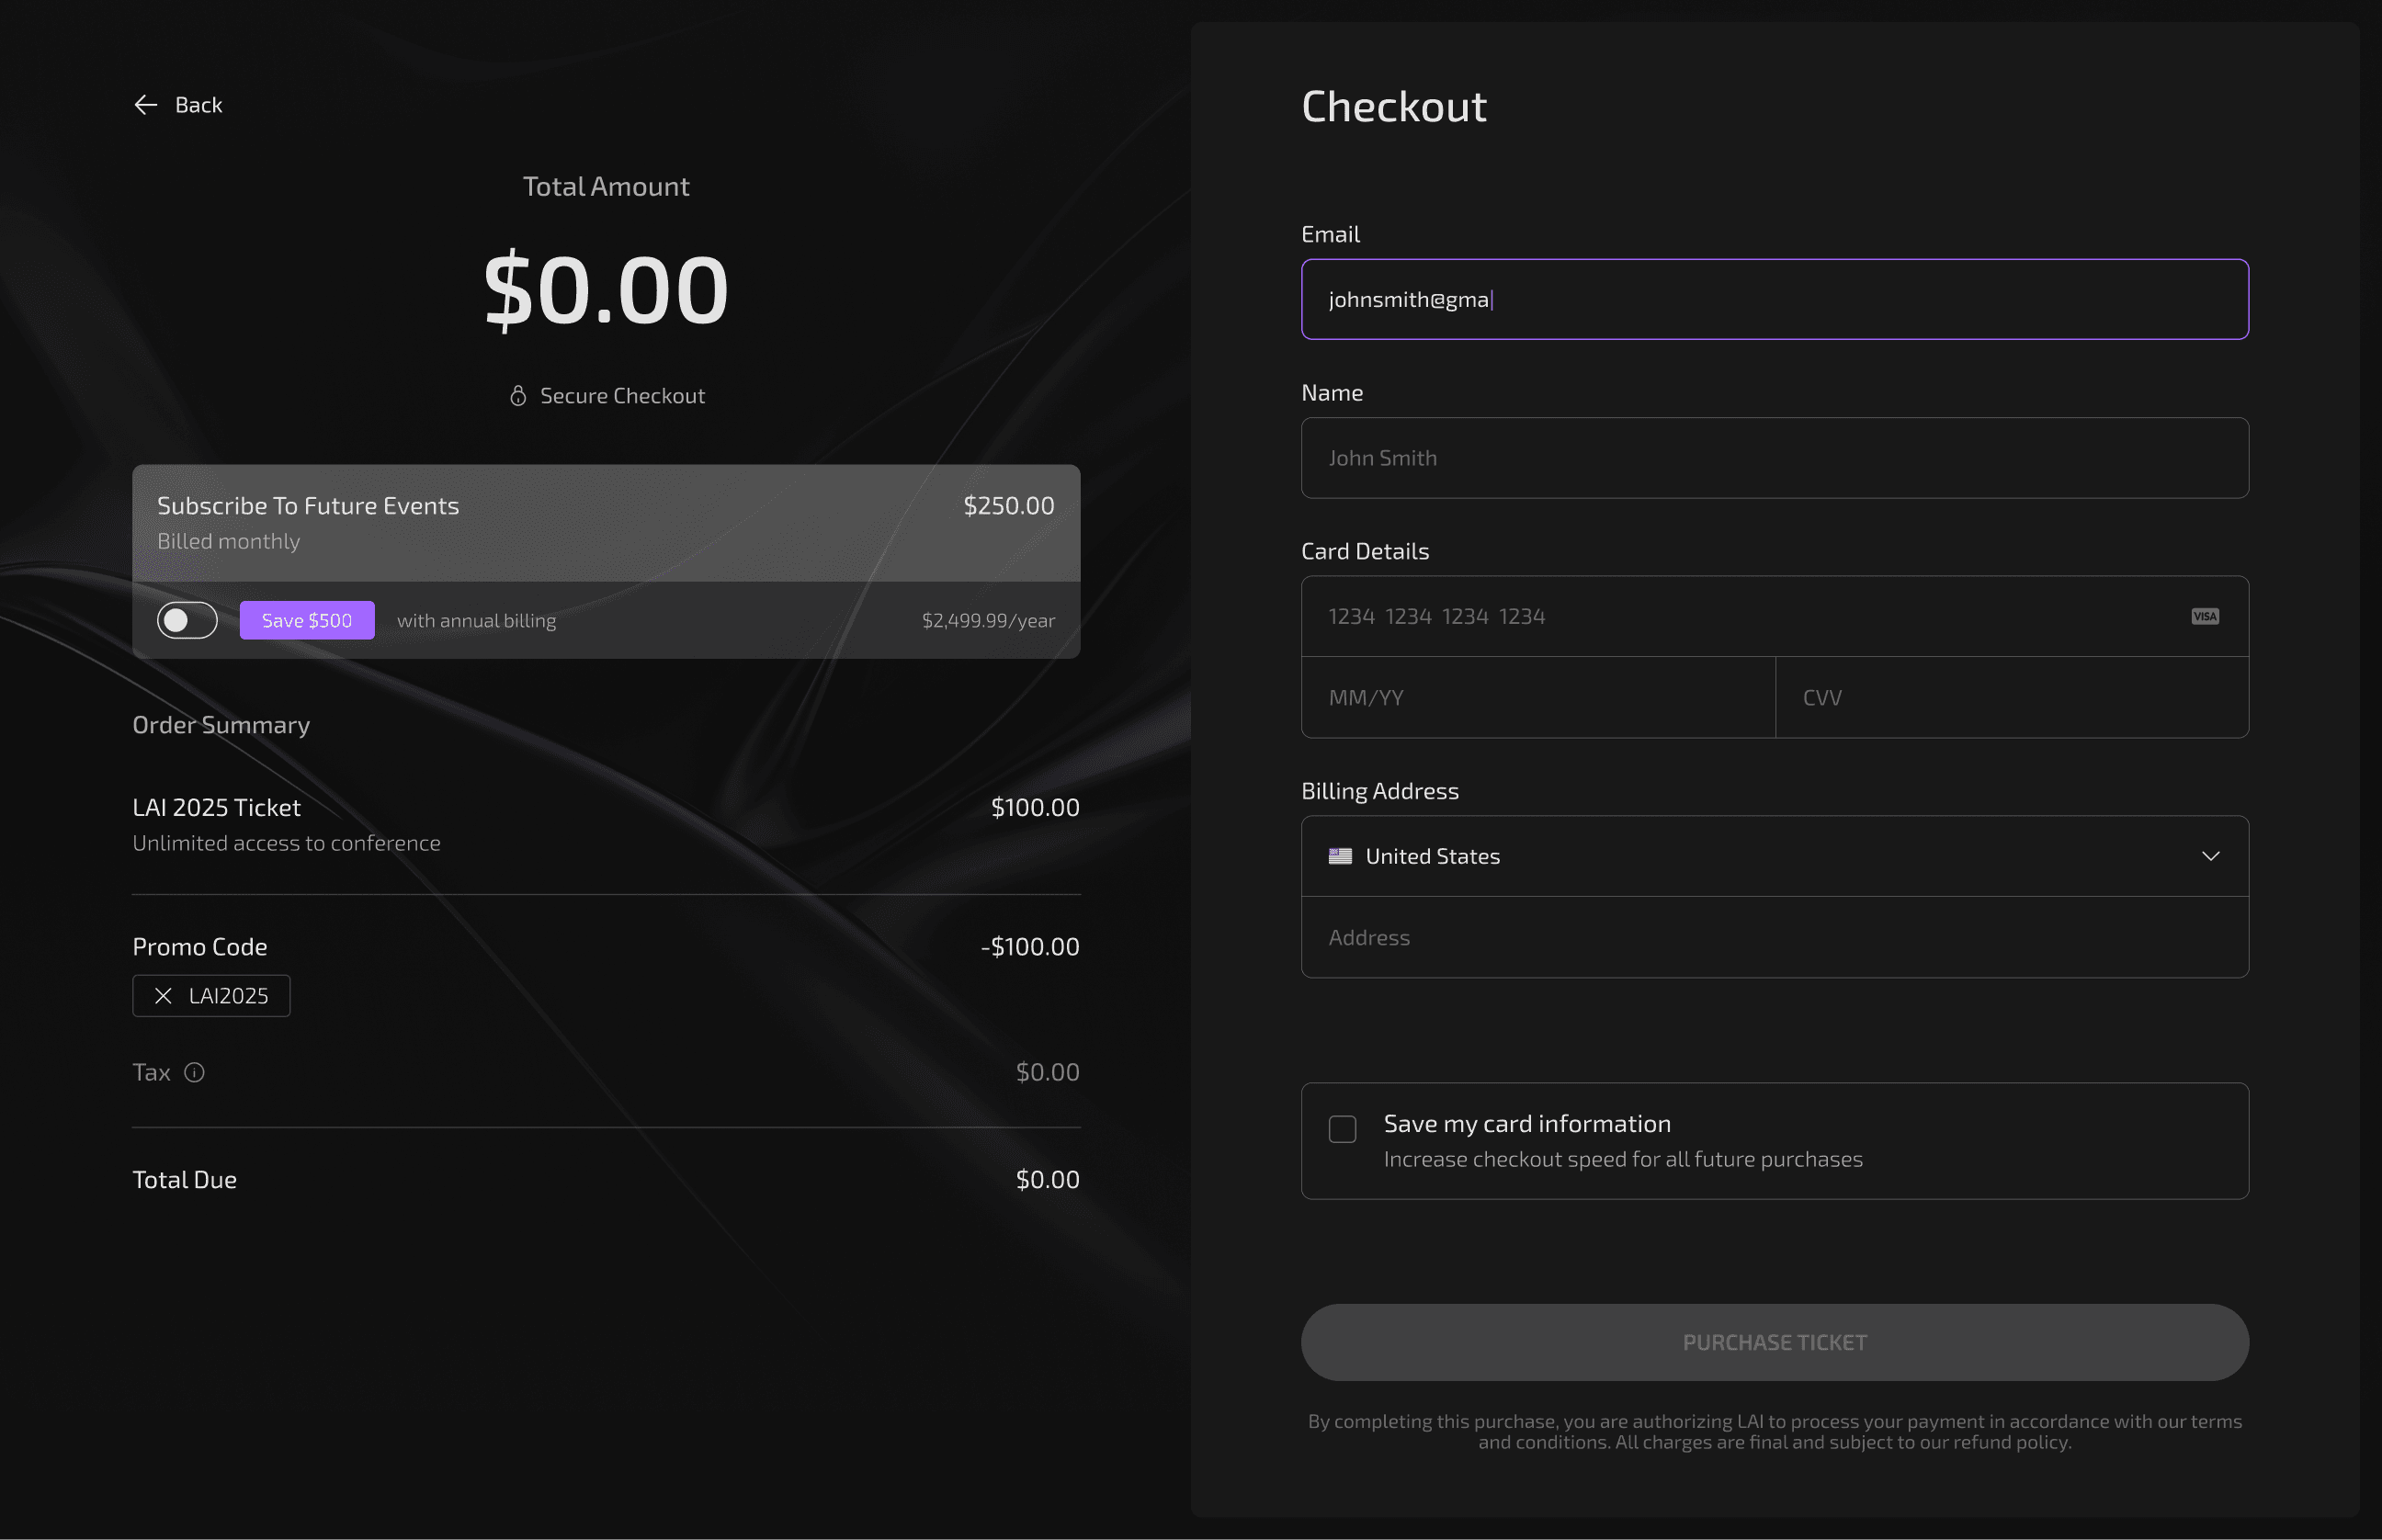Click the Back link text
Viewport: 2382px width, 1540px height.
point(199,105)
